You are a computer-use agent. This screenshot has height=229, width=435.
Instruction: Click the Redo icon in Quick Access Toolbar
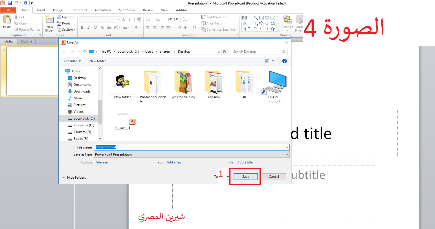coord(25,3)
